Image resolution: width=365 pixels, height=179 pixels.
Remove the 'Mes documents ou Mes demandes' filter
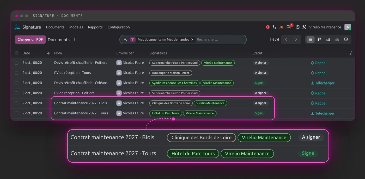(x=192, y=39)
